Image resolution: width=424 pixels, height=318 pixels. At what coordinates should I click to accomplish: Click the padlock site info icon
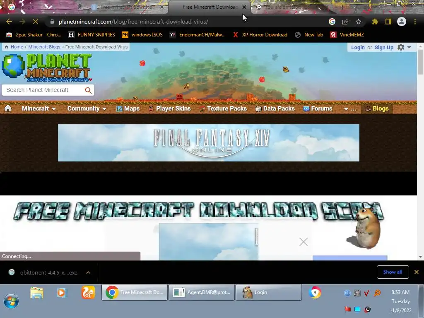pyautogui.click(x=52, y=22)
